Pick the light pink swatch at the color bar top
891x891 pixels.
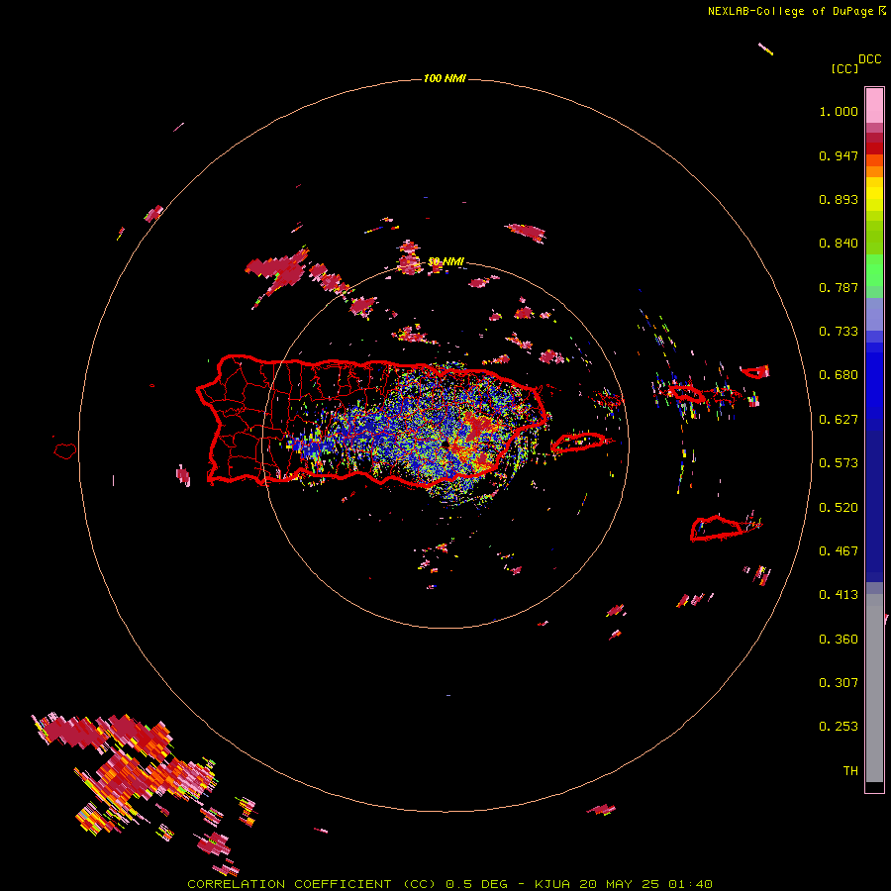[x=874, y=106]
